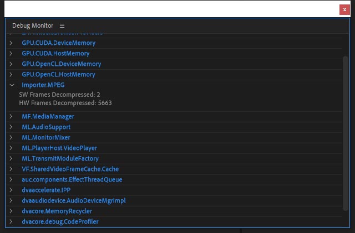The height and width of the screenshot is (233, 355).
Task: Expand the ML.AudioSupport row chevron
Action: pyautogui.click(x=11, y=127)
